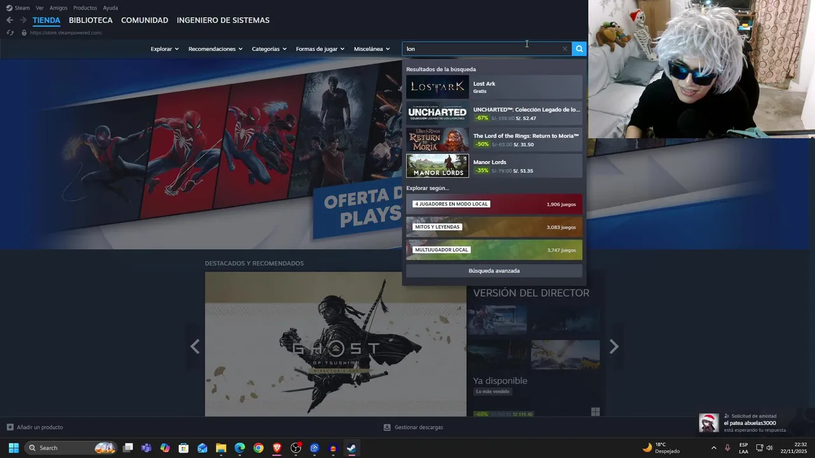Show previous featured game carousel arrow
This screenshot has height=458, width=815.
click(195, 347)
